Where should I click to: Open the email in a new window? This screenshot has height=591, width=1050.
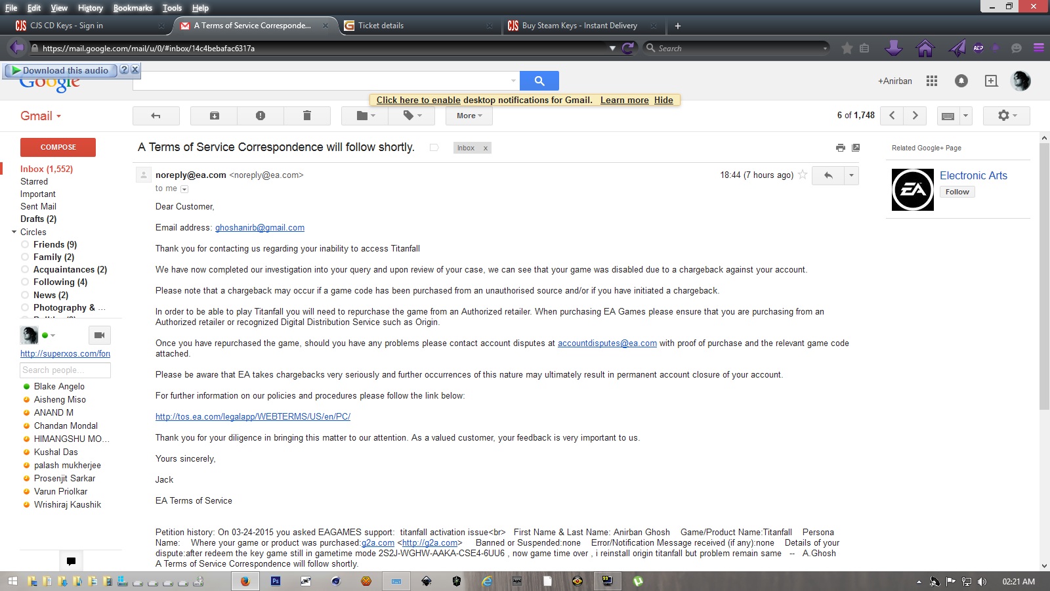point(856,148)
